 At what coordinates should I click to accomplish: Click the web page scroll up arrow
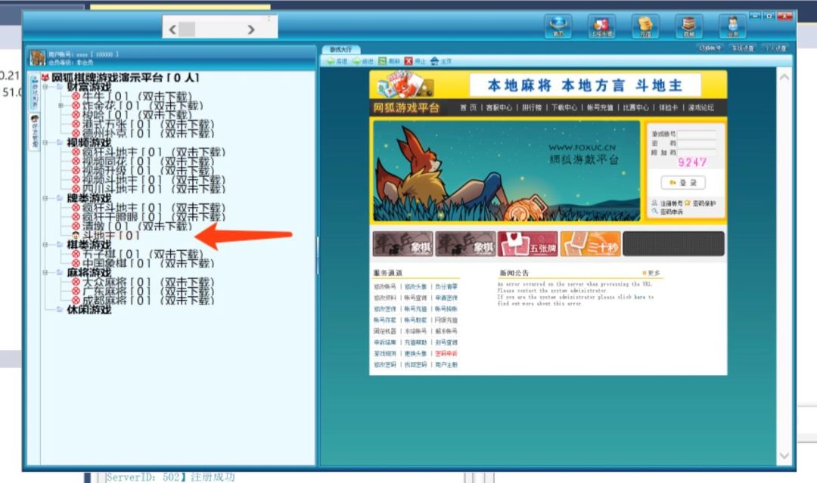(784, 77)
